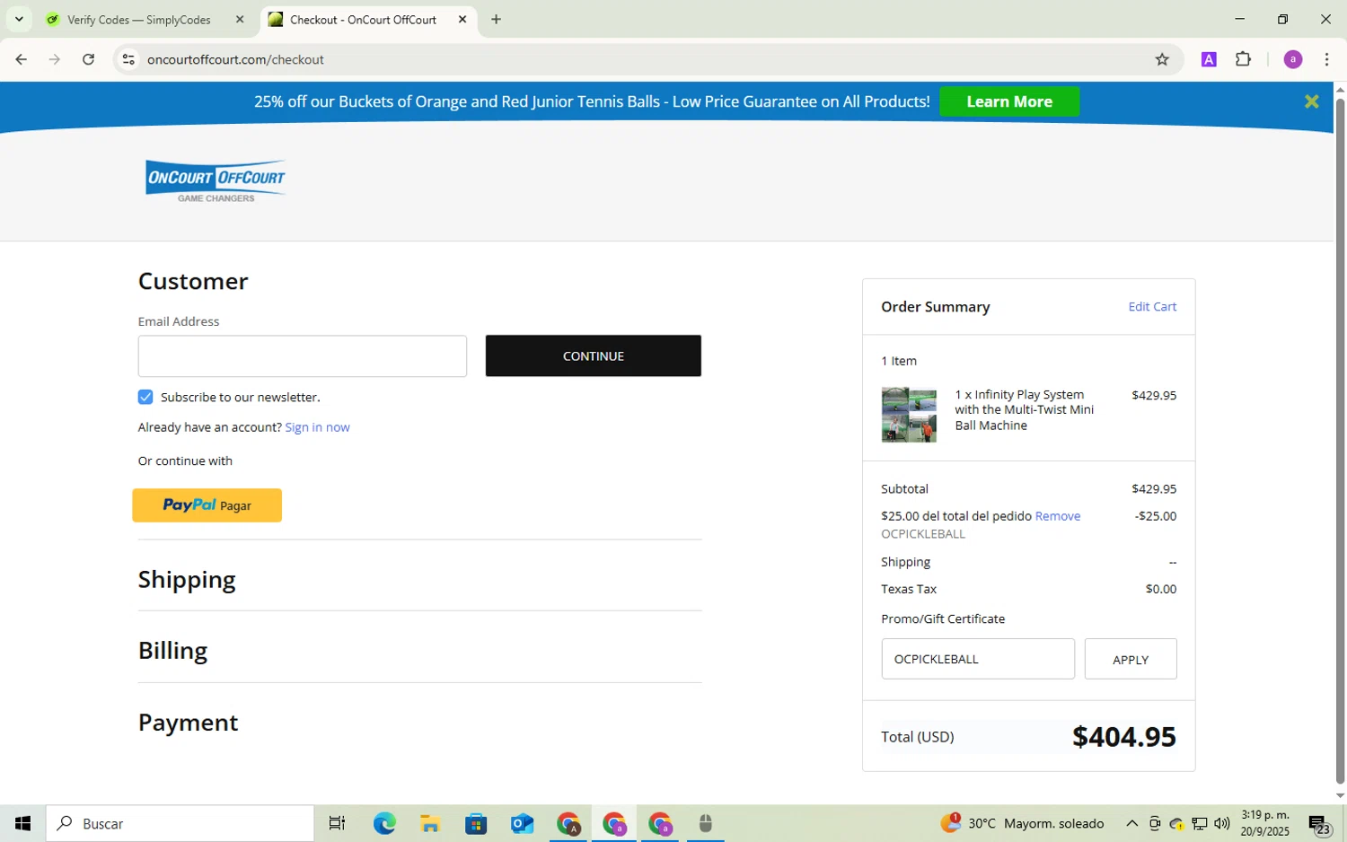This screenshot has height=842, width=1347.
Task: Open Microsoft Store from taskbar
Action: 476,823
